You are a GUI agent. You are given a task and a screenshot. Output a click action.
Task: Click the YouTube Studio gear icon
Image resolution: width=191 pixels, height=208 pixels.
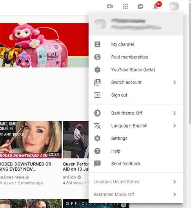pos(97,69)
